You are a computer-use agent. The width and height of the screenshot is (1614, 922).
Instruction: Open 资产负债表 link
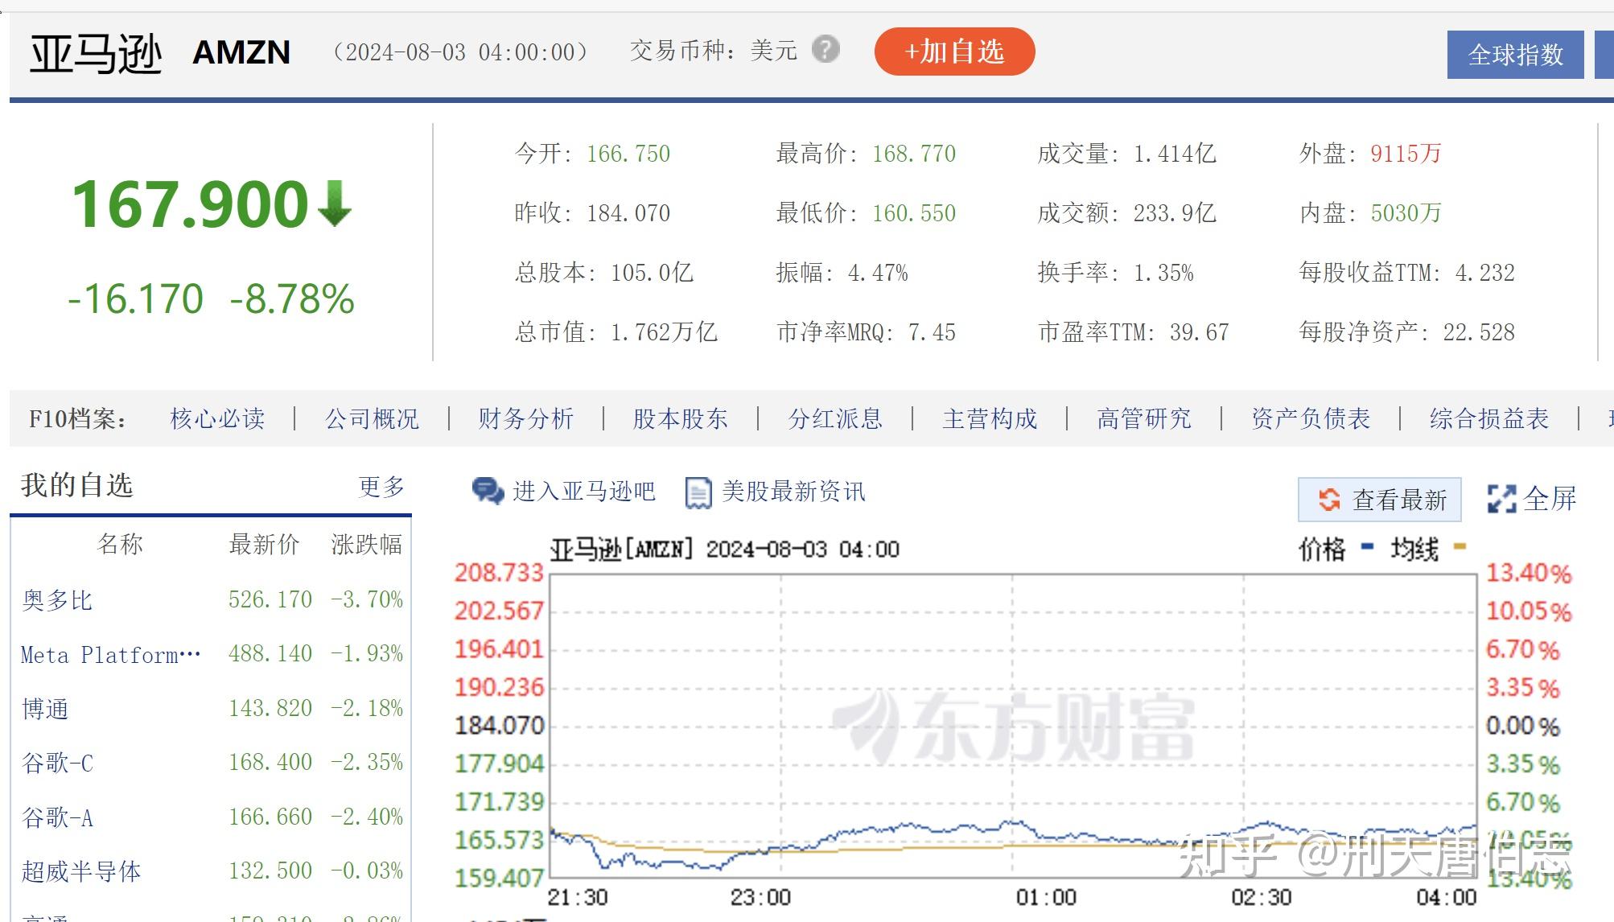pos(1311,418)
